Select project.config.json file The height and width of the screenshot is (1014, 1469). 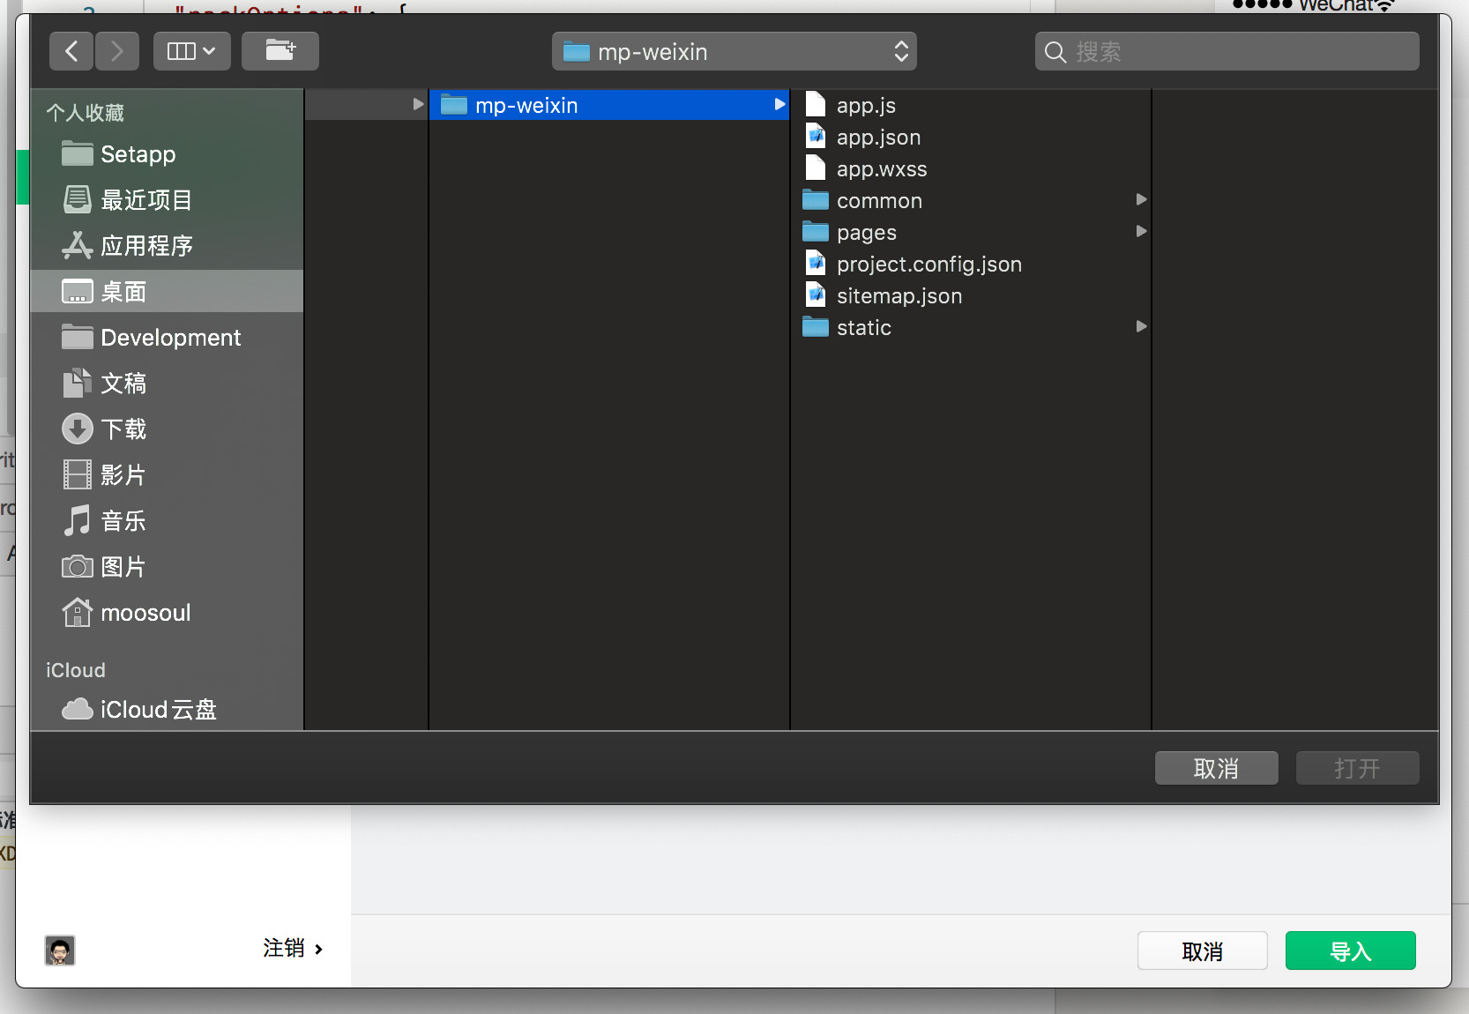971,264
